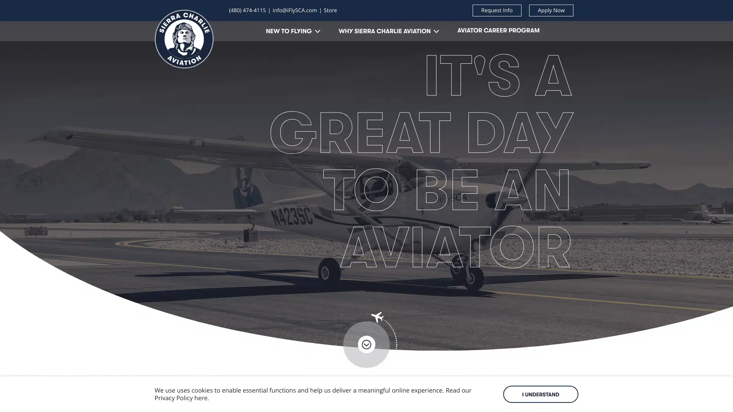
Task: Click the Request Info button
Action: click(x=497, y=10)
